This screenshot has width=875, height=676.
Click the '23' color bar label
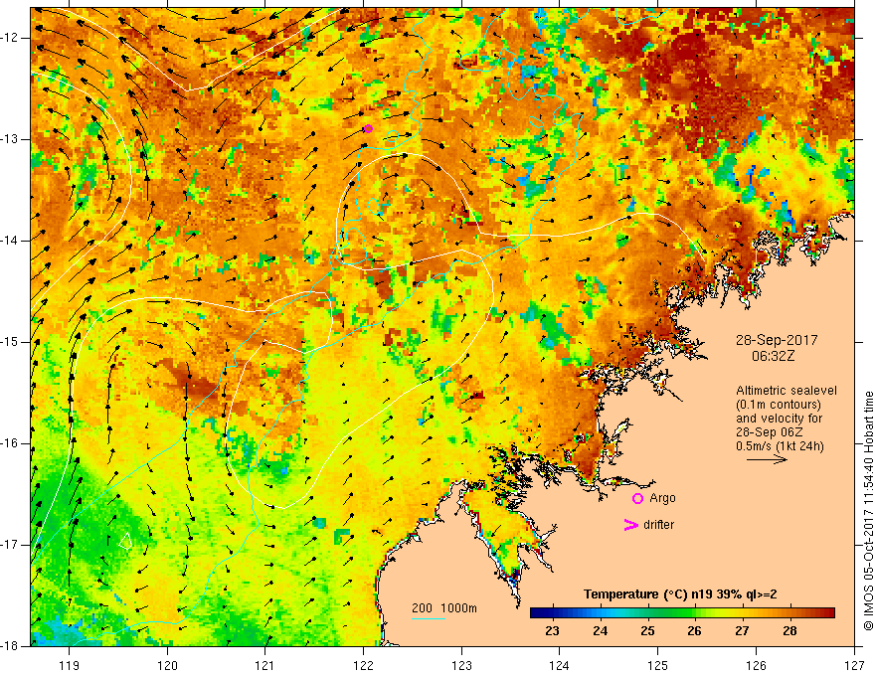tap(552, 631)
